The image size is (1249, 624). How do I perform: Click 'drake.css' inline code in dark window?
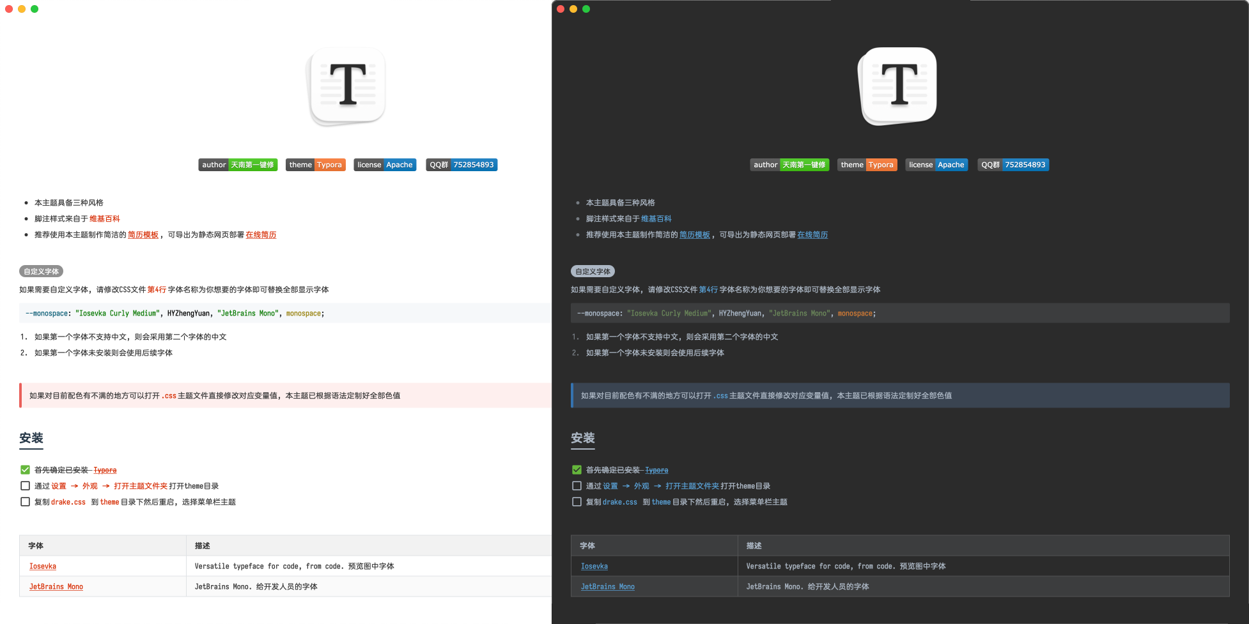(x=620, y=502)
